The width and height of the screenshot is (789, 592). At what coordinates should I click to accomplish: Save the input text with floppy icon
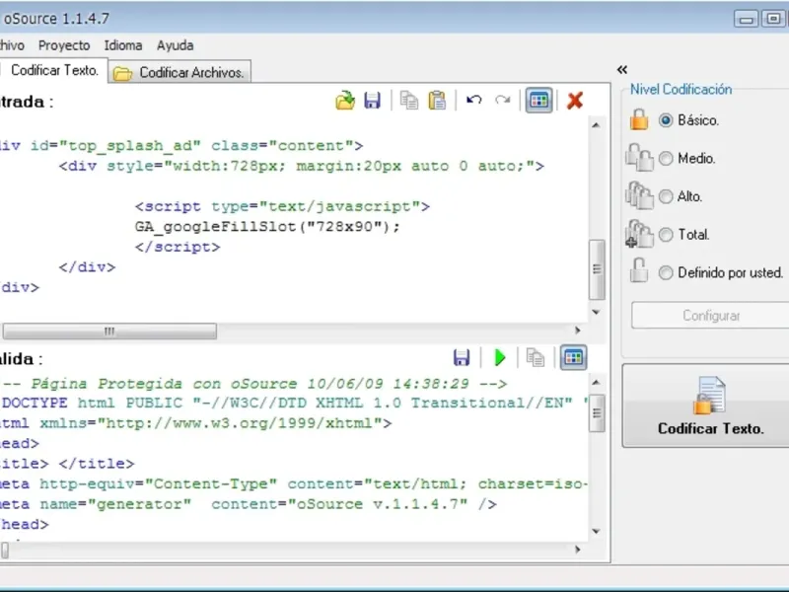[372, 101]
